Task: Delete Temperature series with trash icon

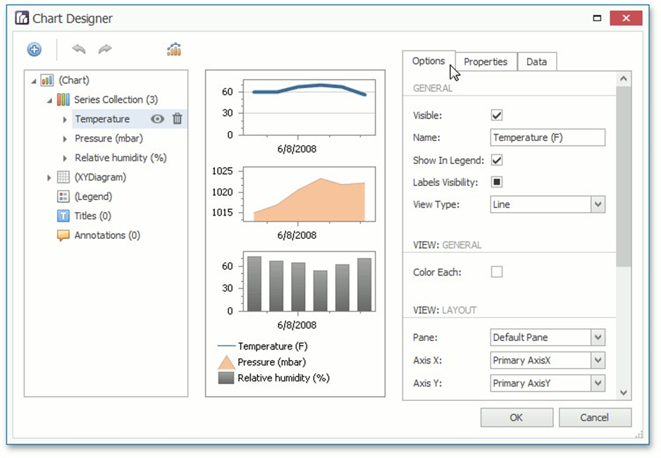Action: coord(178,119)
